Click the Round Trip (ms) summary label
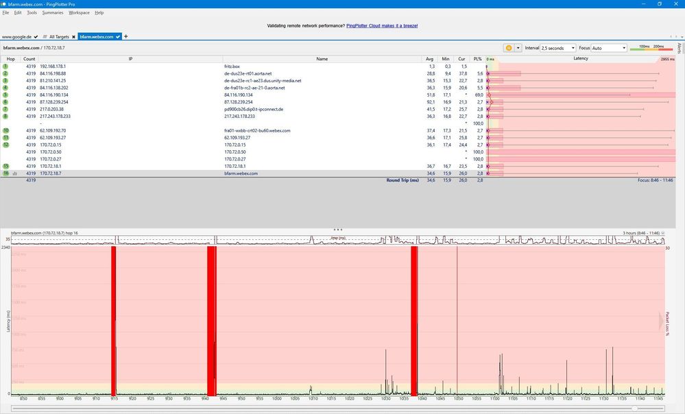 [x=402, y=180]
